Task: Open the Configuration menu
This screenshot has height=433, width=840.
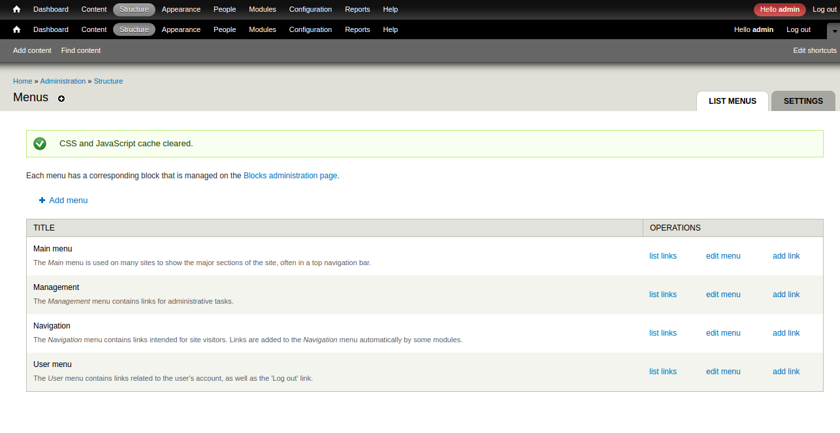Action: point(310,9)
